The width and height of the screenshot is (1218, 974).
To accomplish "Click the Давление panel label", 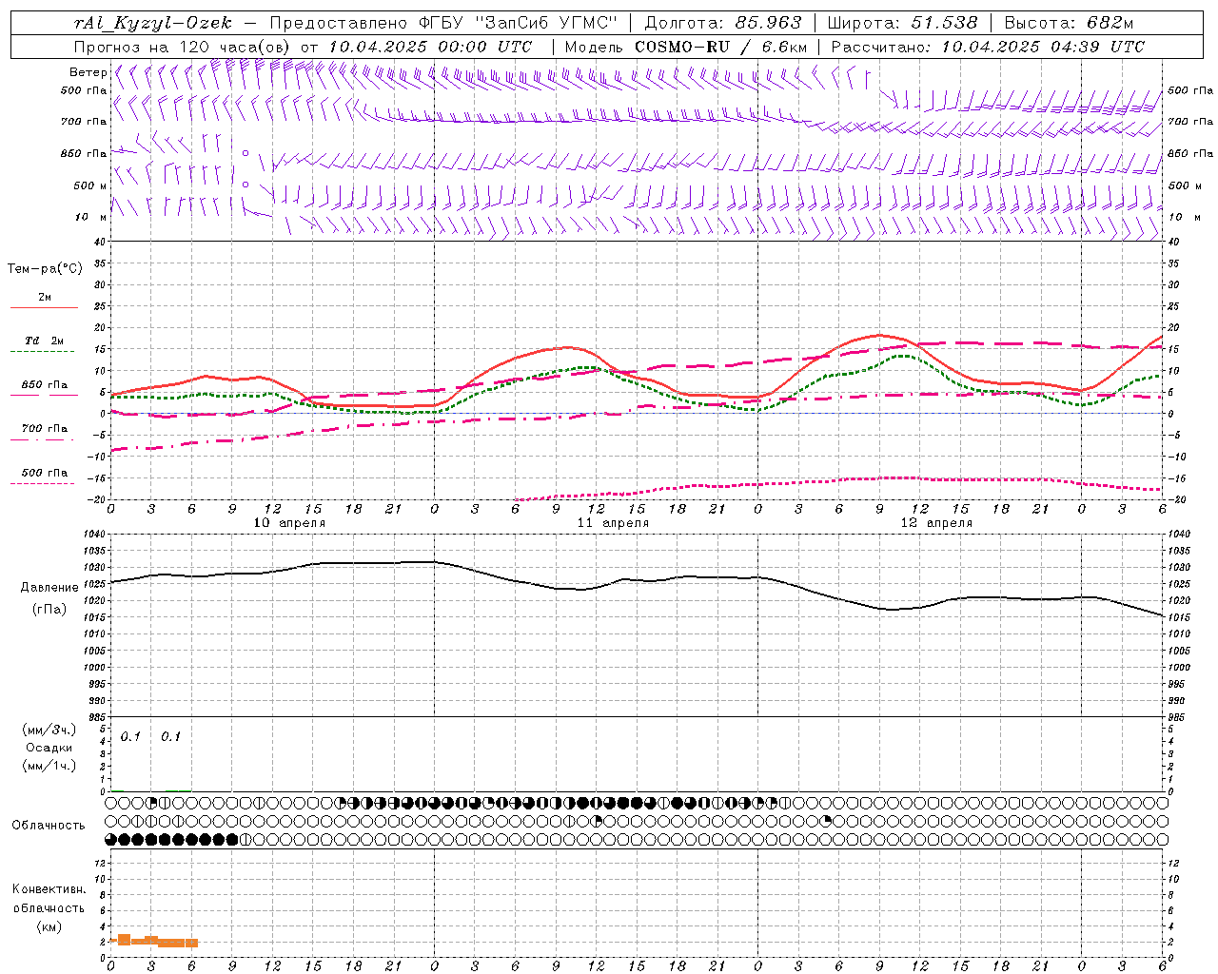I will tap(49, 588).
